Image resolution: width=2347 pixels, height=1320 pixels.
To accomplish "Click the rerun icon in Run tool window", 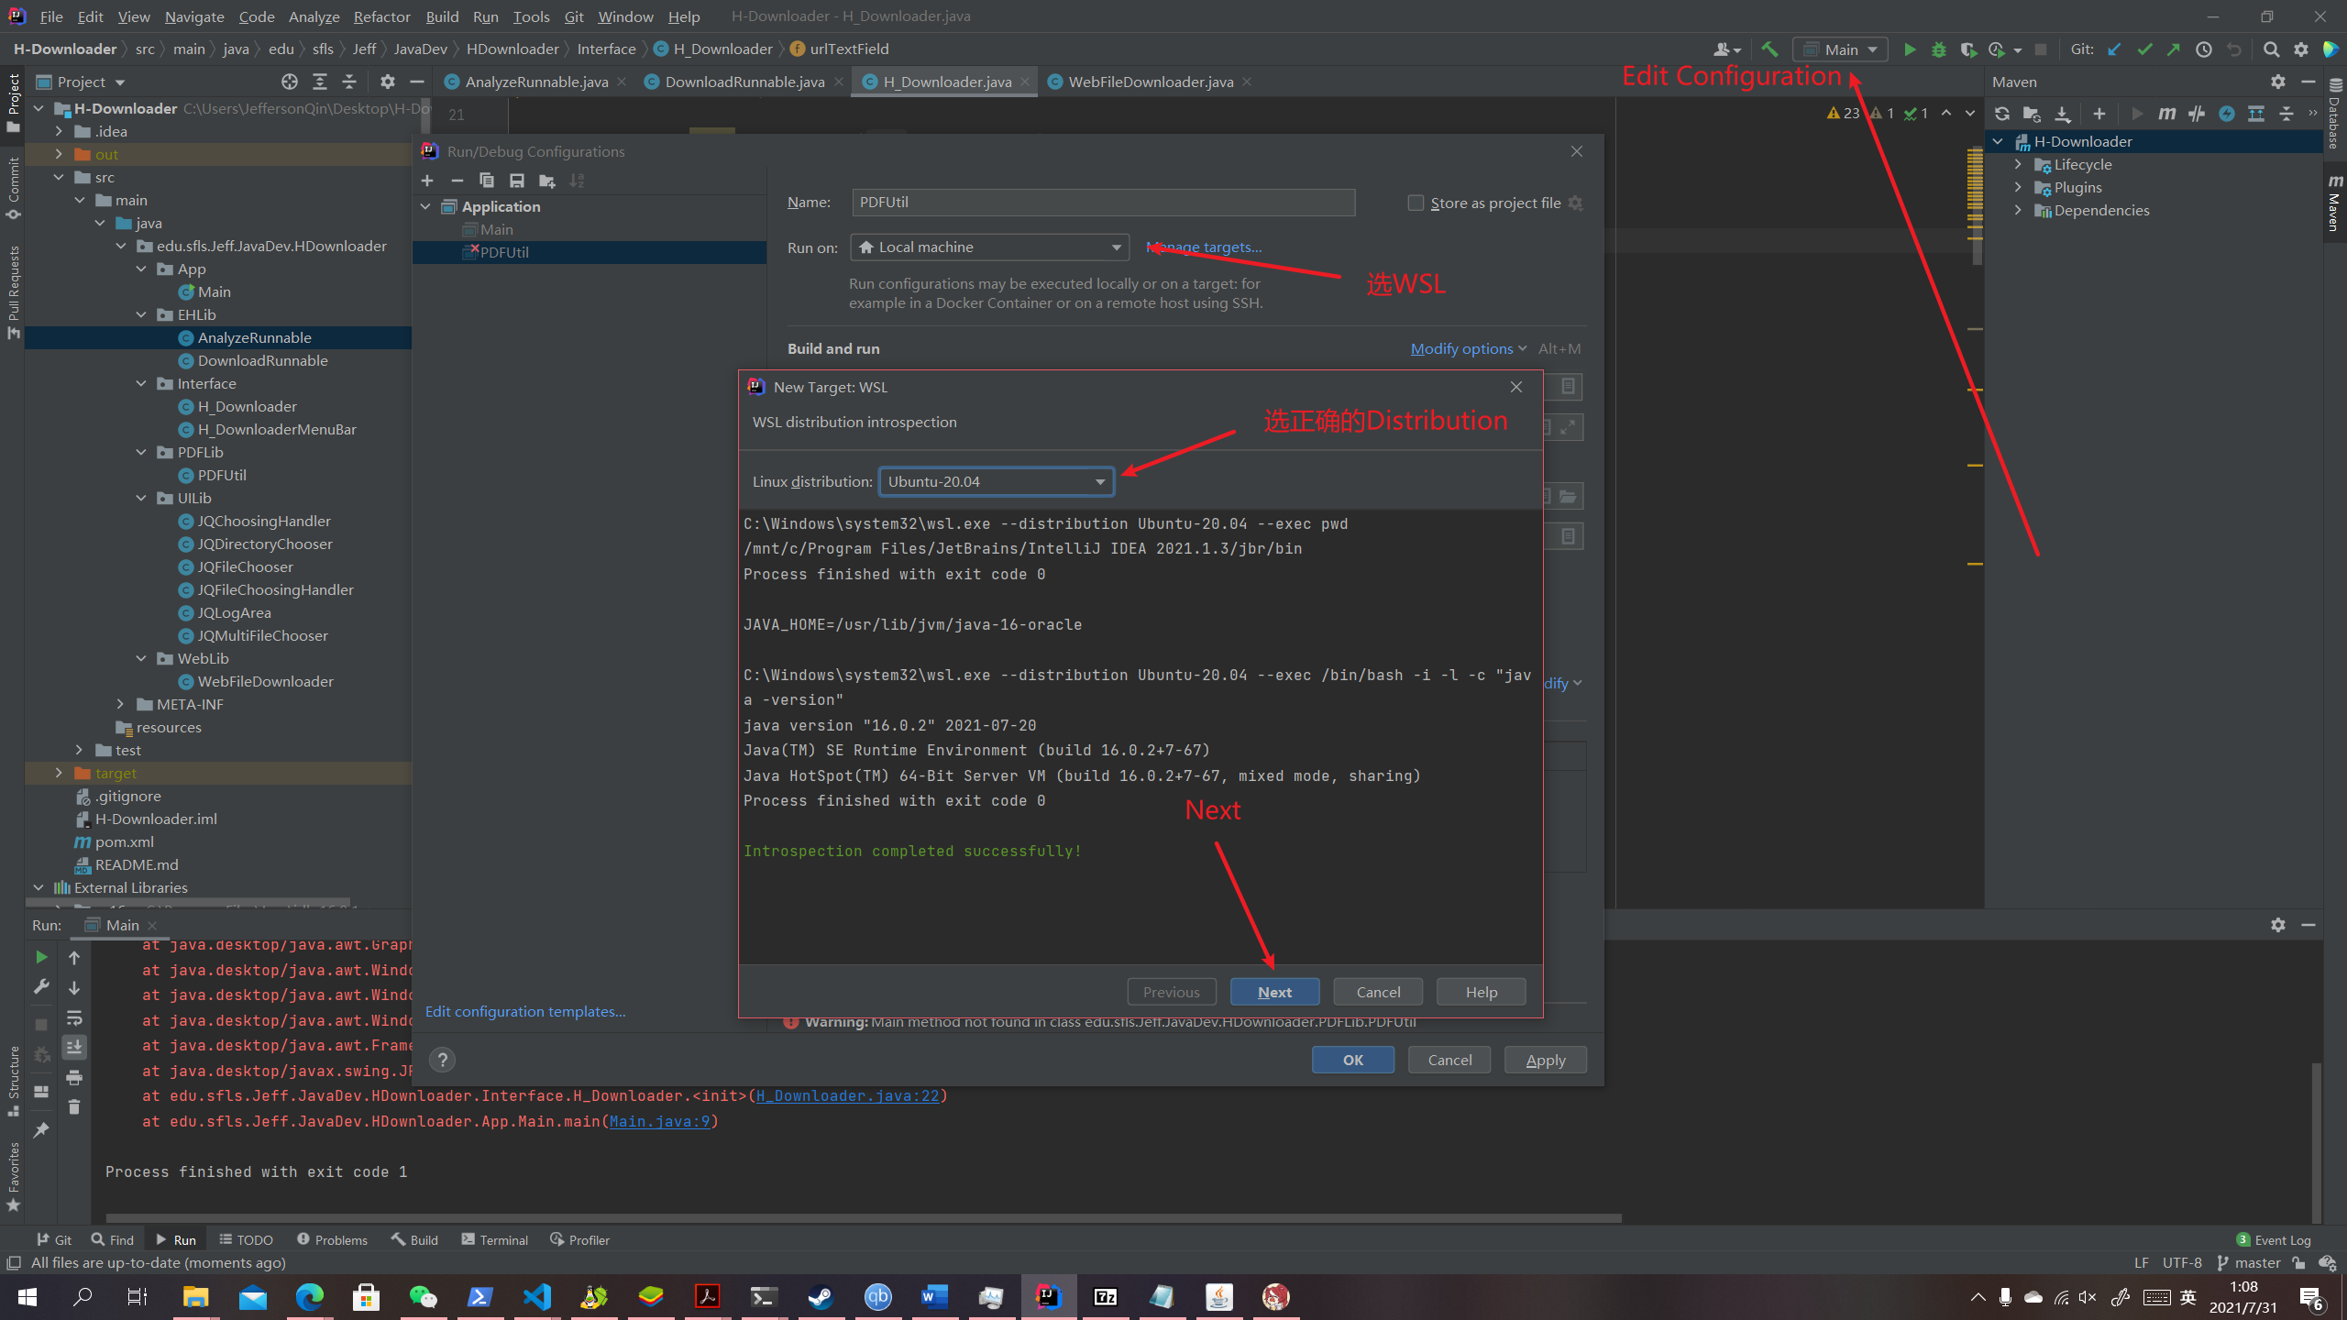I will tap(41, 957).
